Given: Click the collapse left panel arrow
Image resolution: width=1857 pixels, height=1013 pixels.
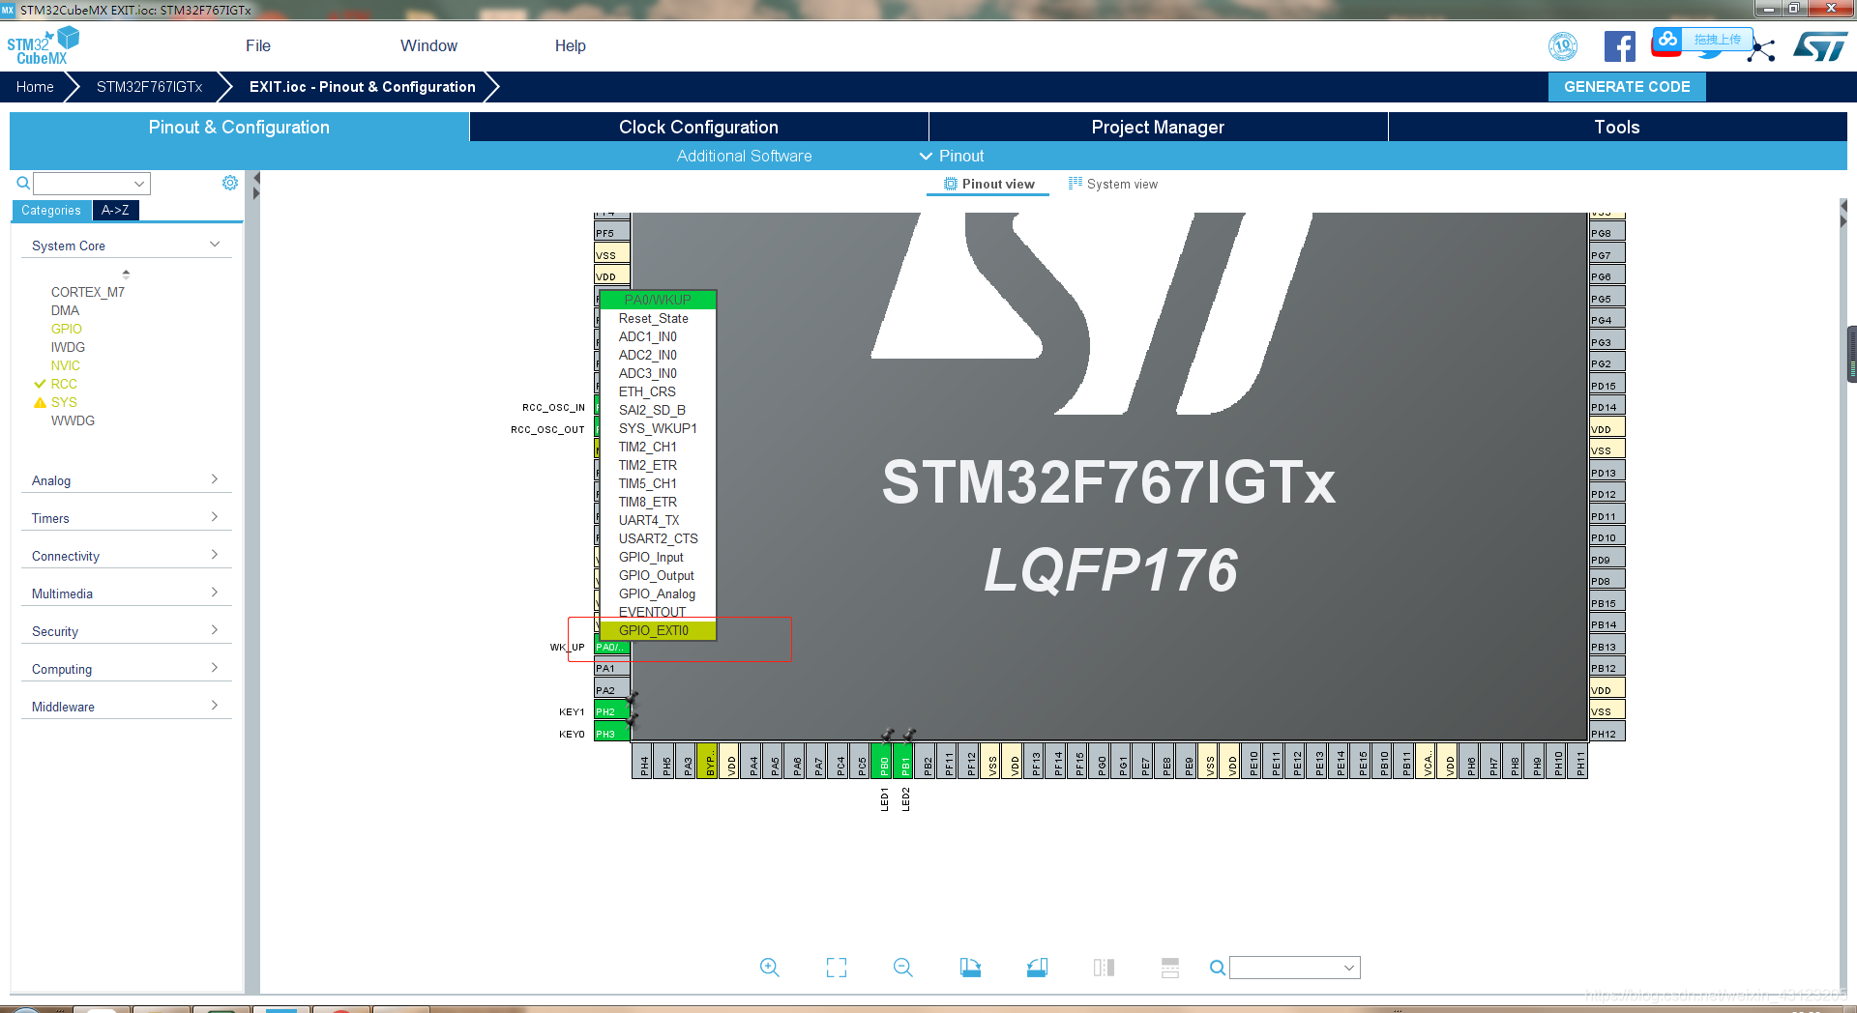Looking at the screenshot, I should coord(256,178).
